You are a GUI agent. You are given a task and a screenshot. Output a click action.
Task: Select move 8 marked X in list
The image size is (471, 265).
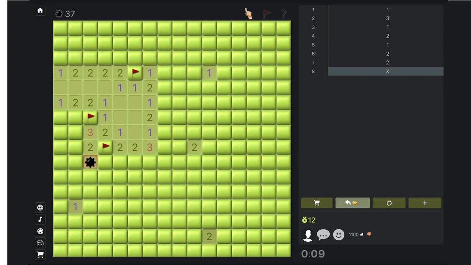coord(385,72)
